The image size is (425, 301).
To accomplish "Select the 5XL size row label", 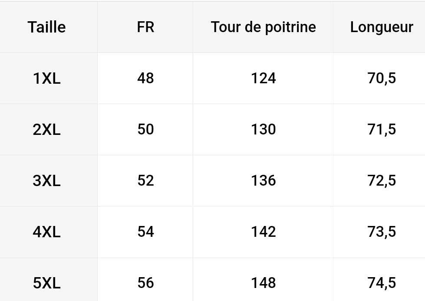I will click(46, 283).
